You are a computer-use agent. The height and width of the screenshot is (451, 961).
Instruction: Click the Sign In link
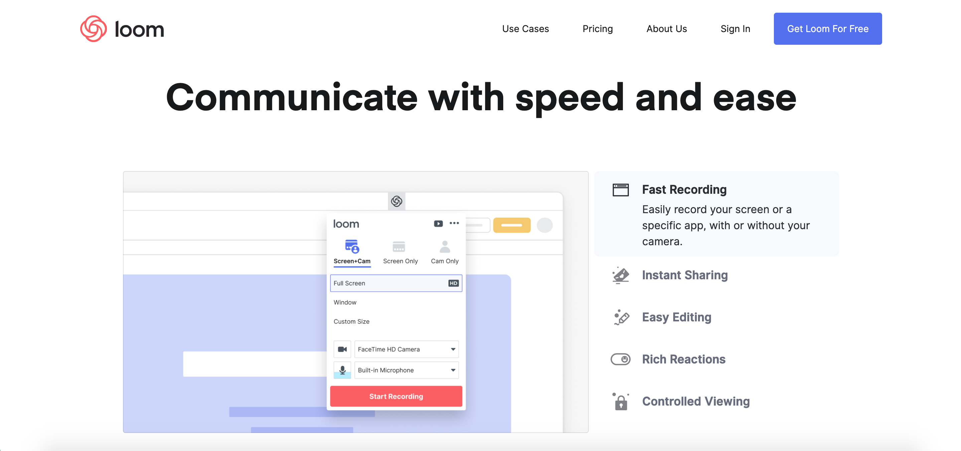point(735,29)
